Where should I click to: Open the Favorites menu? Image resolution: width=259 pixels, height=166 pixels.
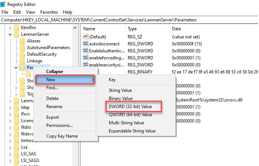click(x=49, y=12)
